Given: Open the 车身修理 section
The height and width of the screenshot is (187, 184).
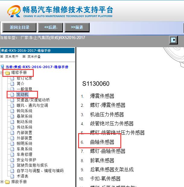Looking at the screenshot, I should click(x=24, y=154).
